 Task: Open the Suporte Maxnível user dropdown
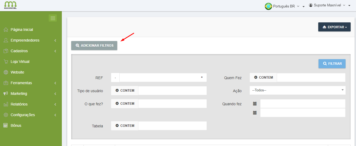tap(329, 5)
